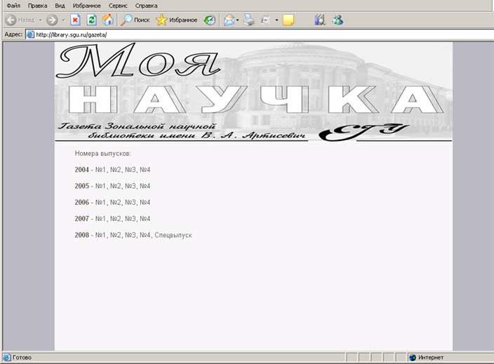The image size is (494, 364).
Task: Refresh the page with green arrows icon
Action: click(x=92, y=20)
